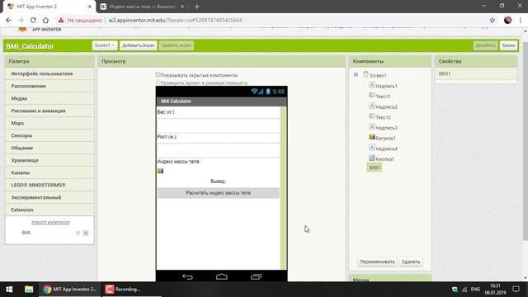
Task: Click BMI extension item in palette
Action: 26,233
